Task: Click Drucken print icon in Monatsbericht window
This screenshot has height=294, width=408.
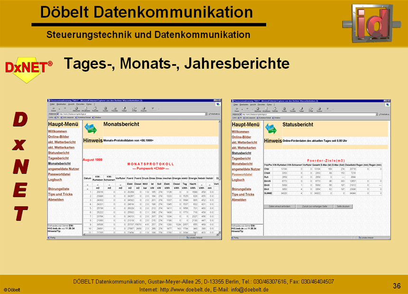Action: [x=144, y=109]
